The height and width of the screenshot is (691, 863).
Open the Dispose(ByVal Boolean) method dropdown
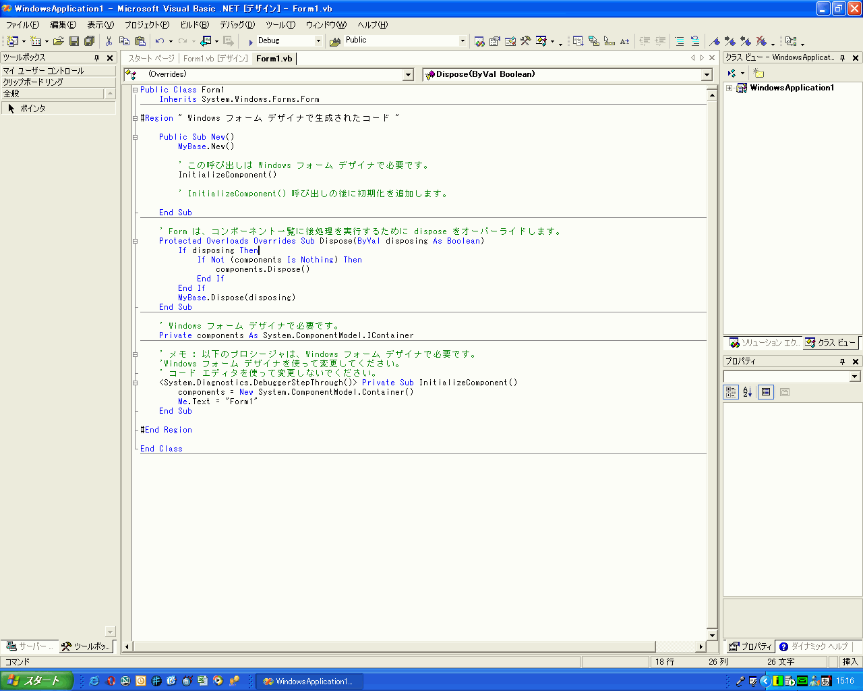pyautogui.click(x=707, y=75)
